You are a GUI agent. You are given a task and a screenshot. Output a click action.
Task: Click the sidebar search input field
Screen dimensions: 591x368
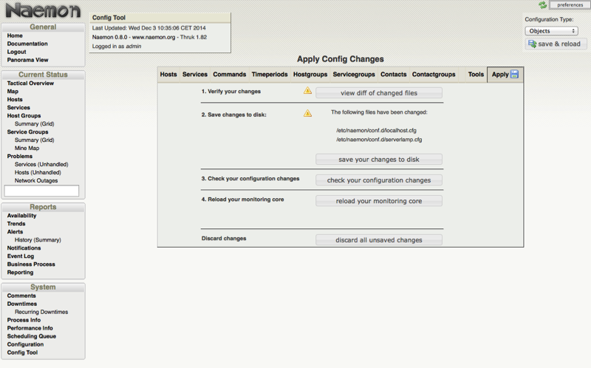pos(42,191)
